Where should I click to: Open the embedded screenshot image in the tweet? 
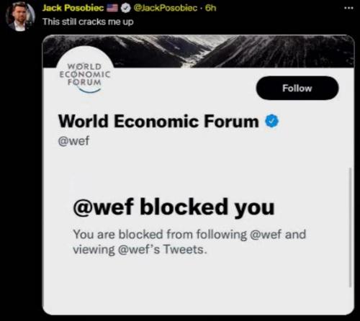[198, 175]
